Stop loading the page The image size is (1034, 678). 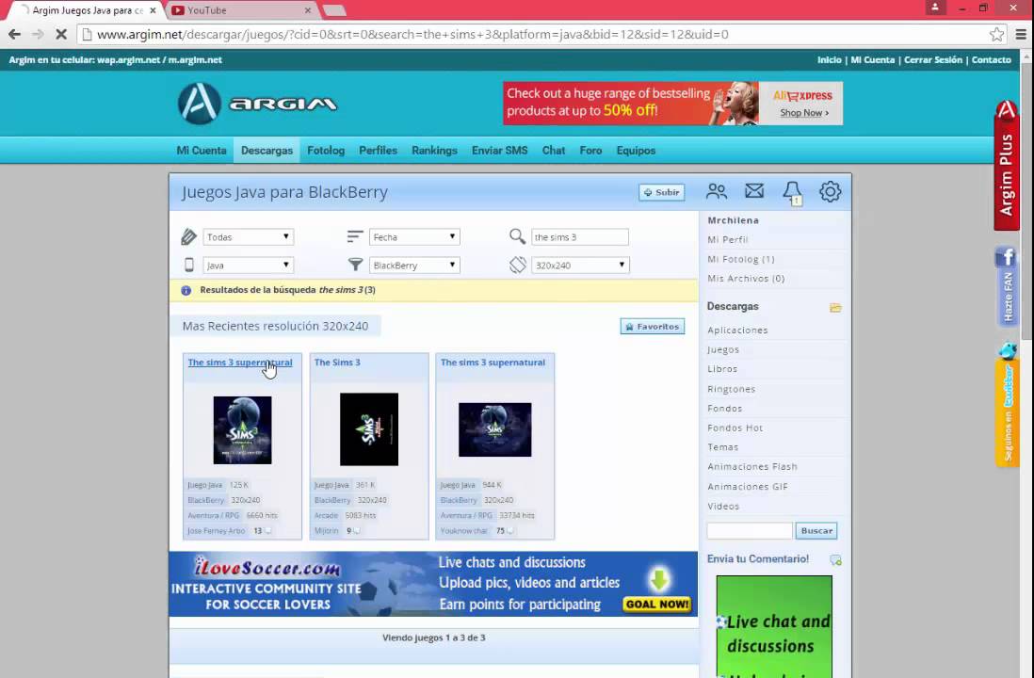click(60, 34)
